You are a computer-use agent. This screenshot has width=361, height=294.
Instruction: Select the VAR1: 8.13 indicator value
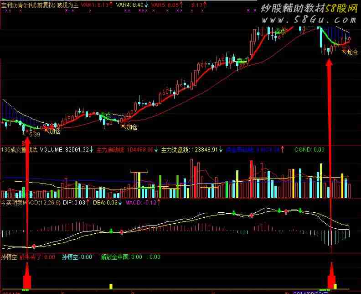pyautogui.click(x=97, y=5)
